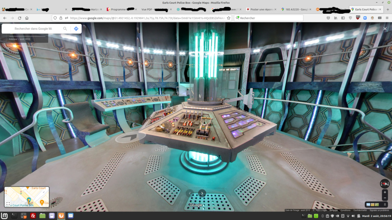392x220 pixels.
Task: Click the Google Maps search field
Action: [x=33, y=29]
